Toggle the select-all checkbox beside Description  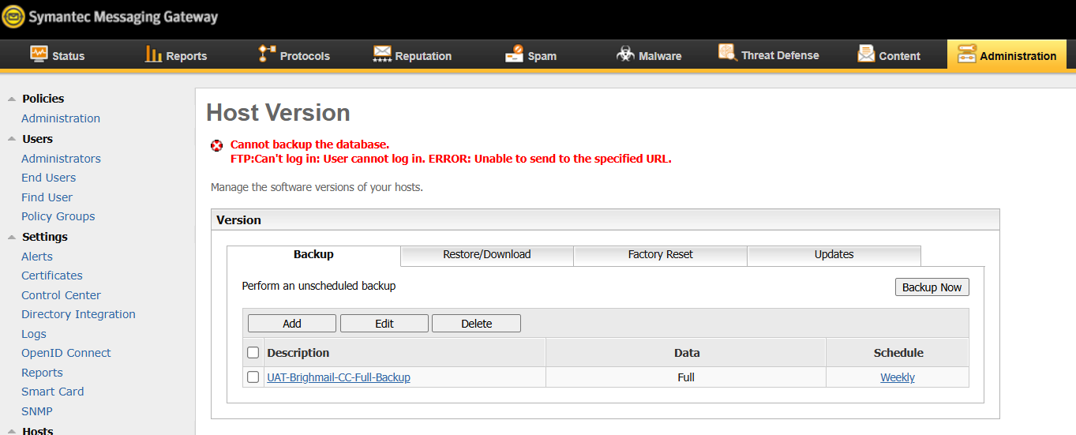(x=253, y=353)
